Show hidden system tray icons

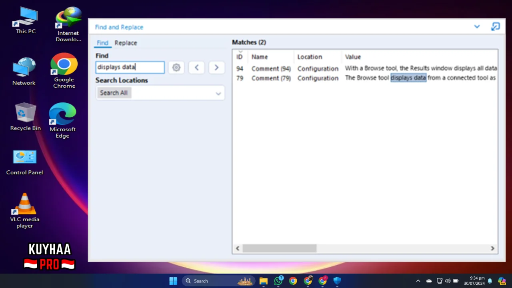pos(418,281)
